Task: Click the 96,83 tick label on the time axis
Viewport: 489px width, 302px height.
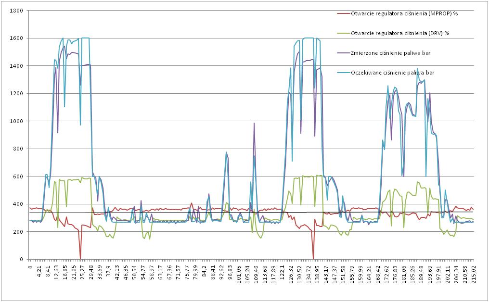Action: tap(230, 271)
